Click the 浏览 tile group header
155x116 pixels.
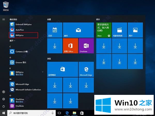click(x=49, y=59)
